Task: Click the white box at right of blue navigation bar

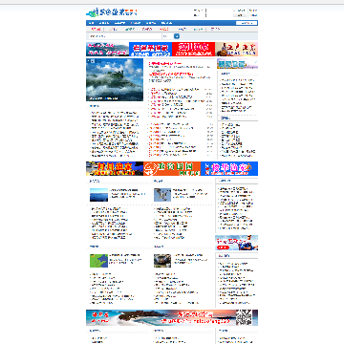Action: [x=247, y=23]
